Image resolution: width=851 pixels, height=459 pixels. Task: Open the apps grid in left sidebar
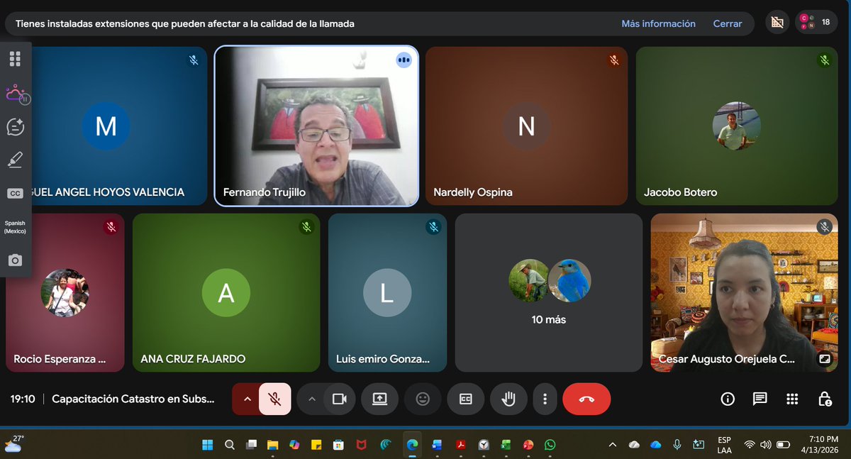[15, 59]
